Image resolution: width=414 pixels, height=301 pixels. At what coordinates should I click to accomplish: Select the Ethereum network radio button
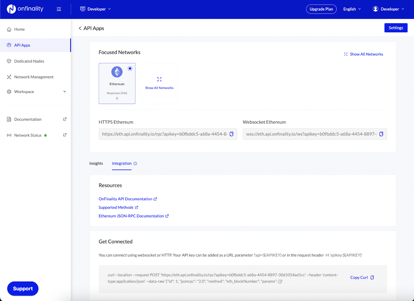tap(130, 68)
